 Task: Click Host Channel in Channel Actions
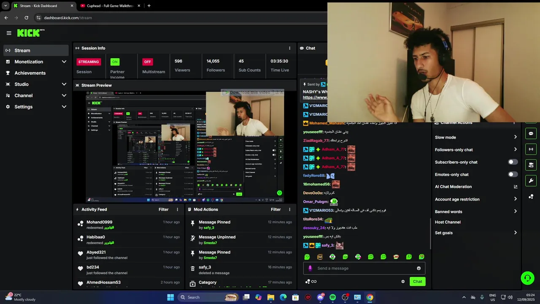[x=448, y=222]
